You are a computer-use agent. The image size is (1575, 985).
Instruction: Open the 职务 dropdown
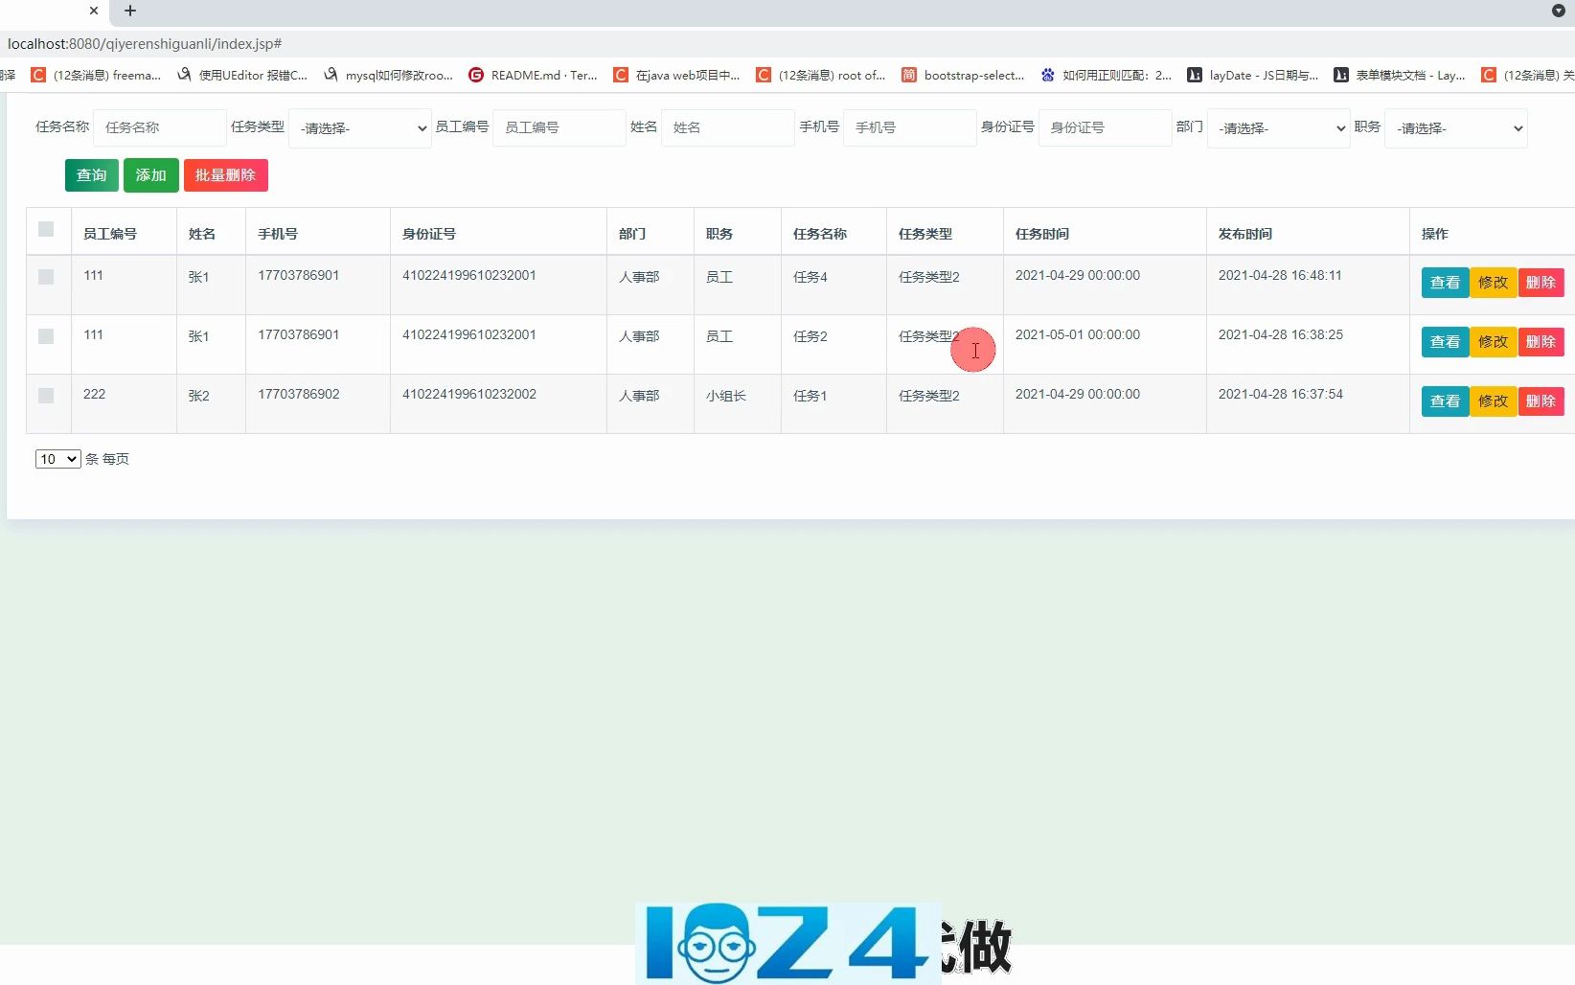tap(1455, 127)
